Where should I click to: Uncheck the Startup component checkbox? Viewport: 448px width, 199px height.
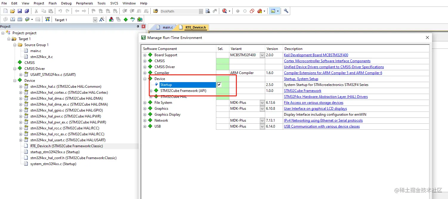(219, 85)
